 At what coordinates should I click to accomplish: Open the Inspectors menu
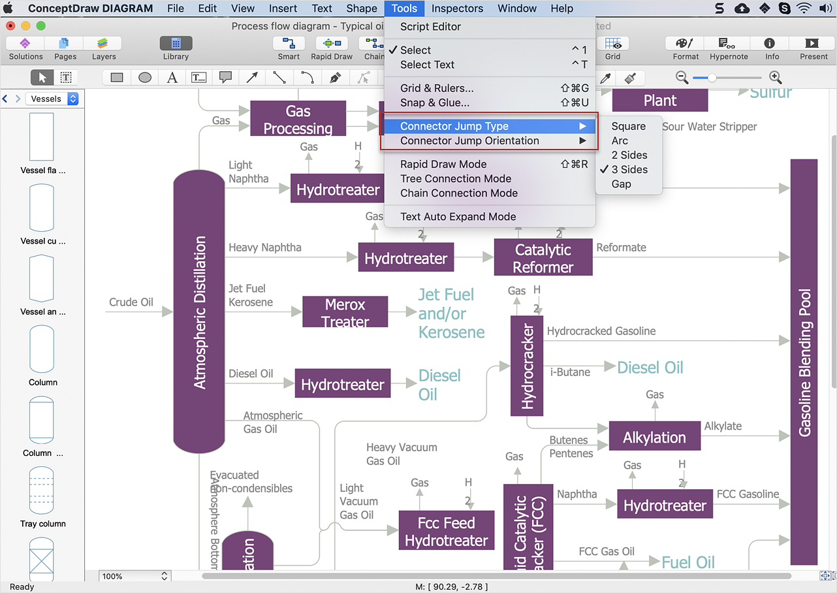457,8
